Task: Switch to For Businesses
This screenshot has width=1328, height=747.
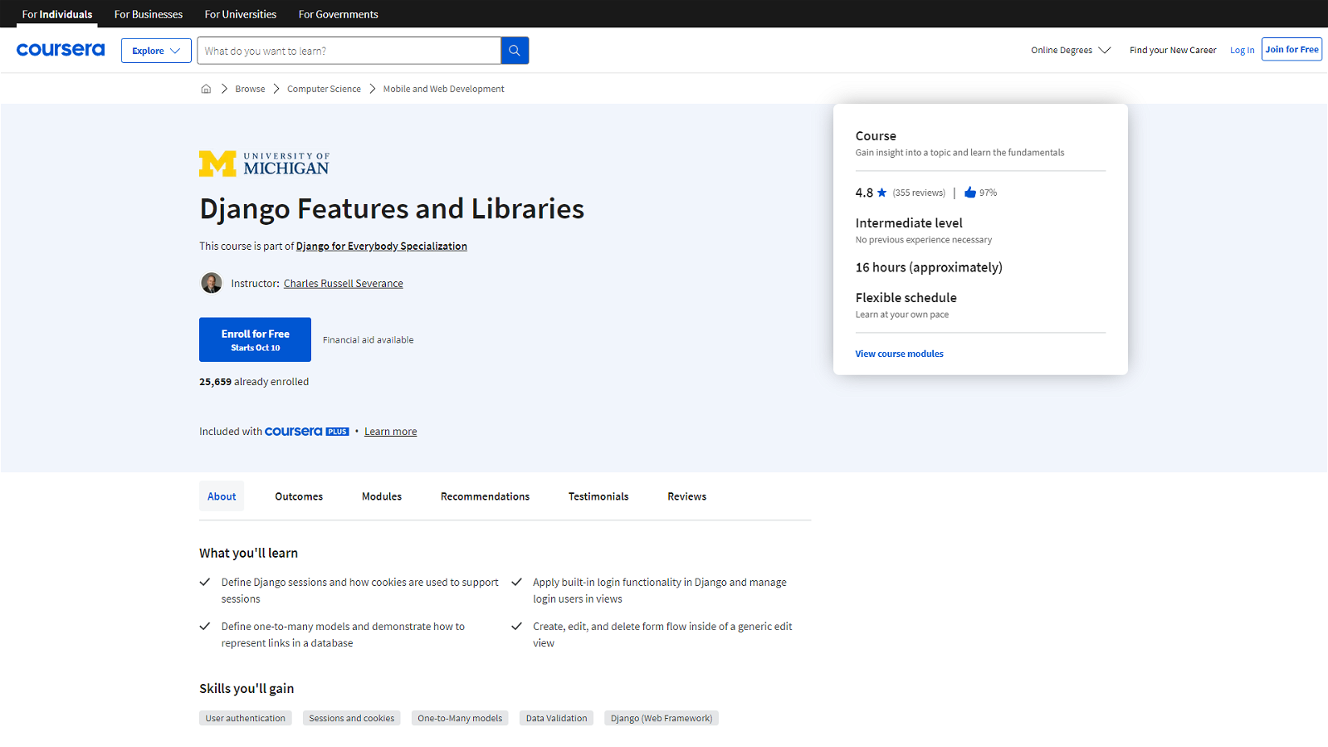Action: (149, 14)
